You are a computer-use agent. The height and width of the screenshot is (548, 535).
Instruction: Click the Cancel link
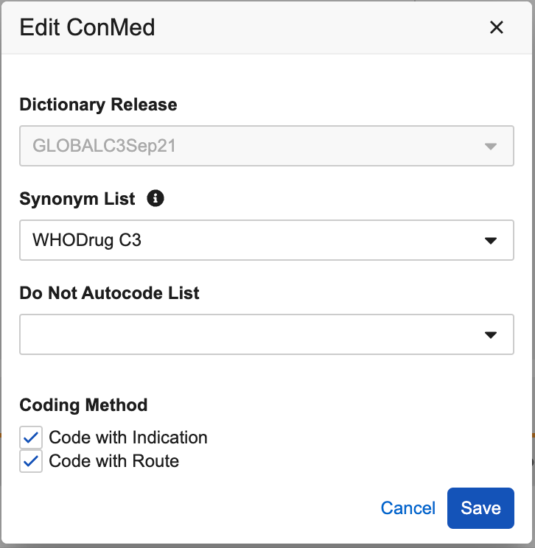point(408,508)
